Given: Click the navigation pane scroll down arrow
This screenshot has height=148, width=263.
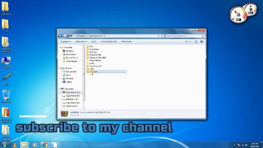Looking at the screenshot, I should (x=84, y=108).
